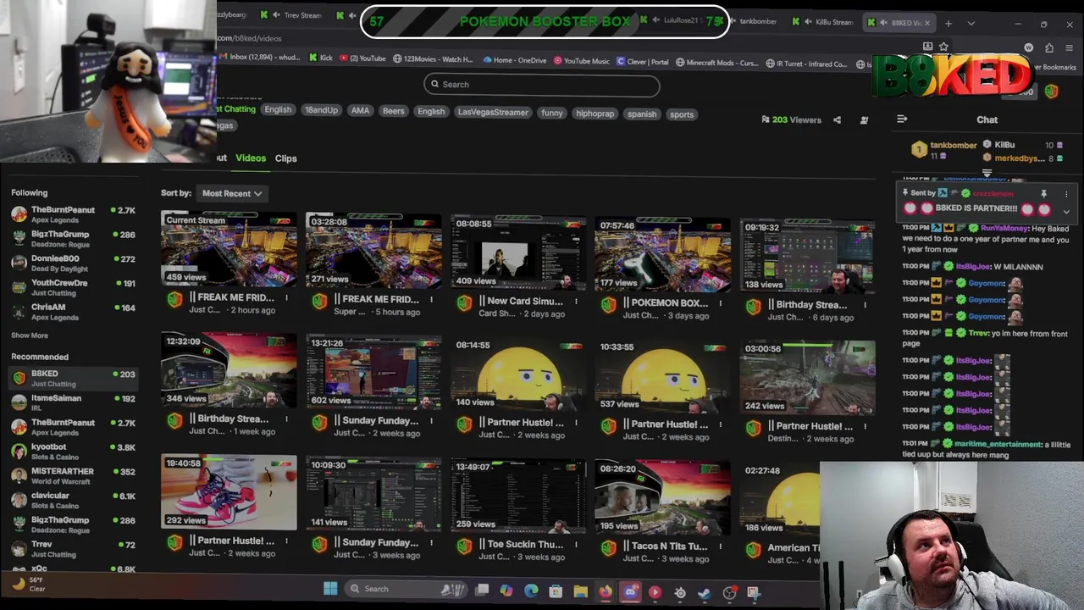The image size is (1084, 610).
Task: Open the Windows Start menu
Action: (330, 589)
